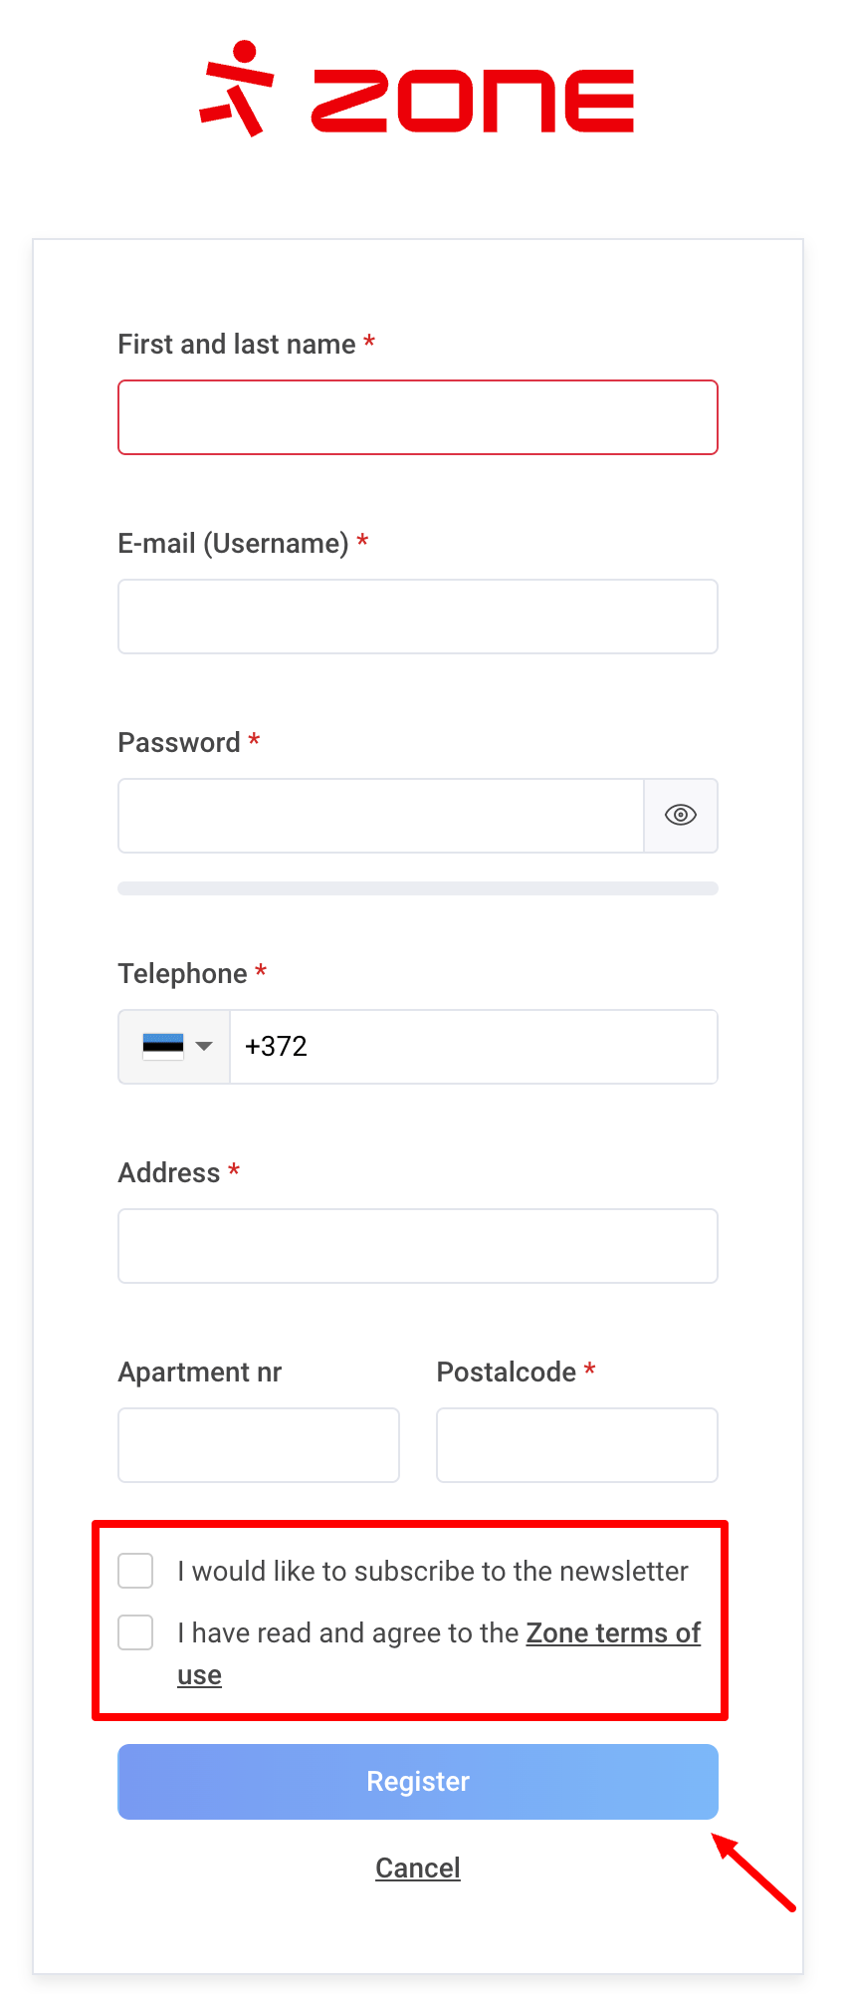
Task: Click into the E-mail (Username) field
Action: point(418,617)
